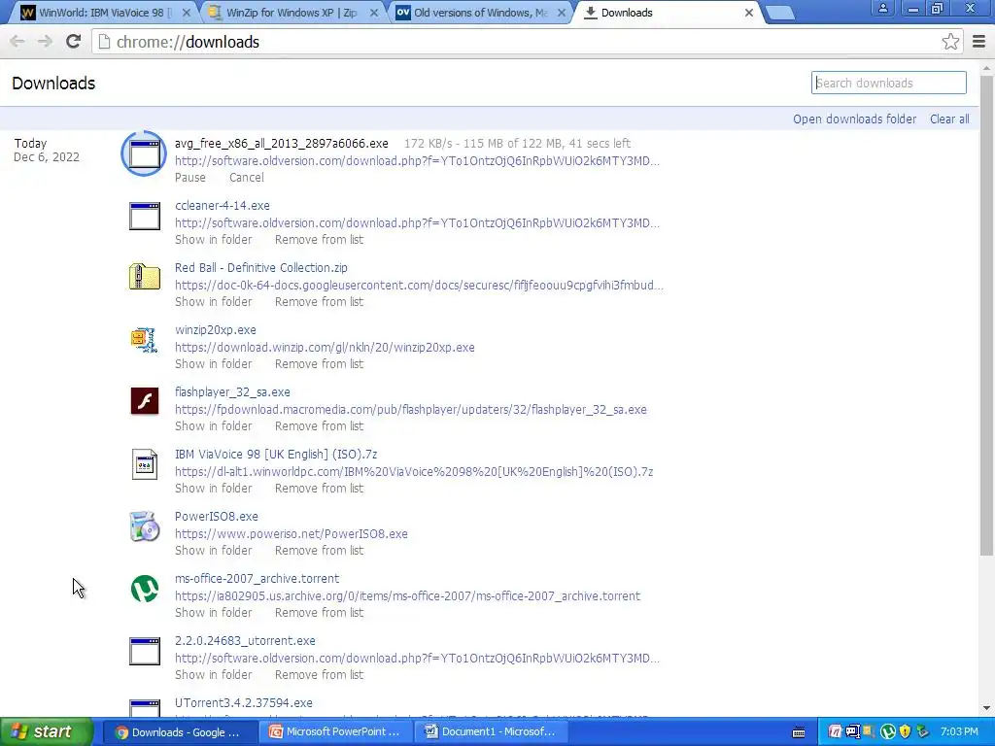Open the winzip20xp.exe file name link
Viewport: 995px width, 746px height.
pos(215,330)
